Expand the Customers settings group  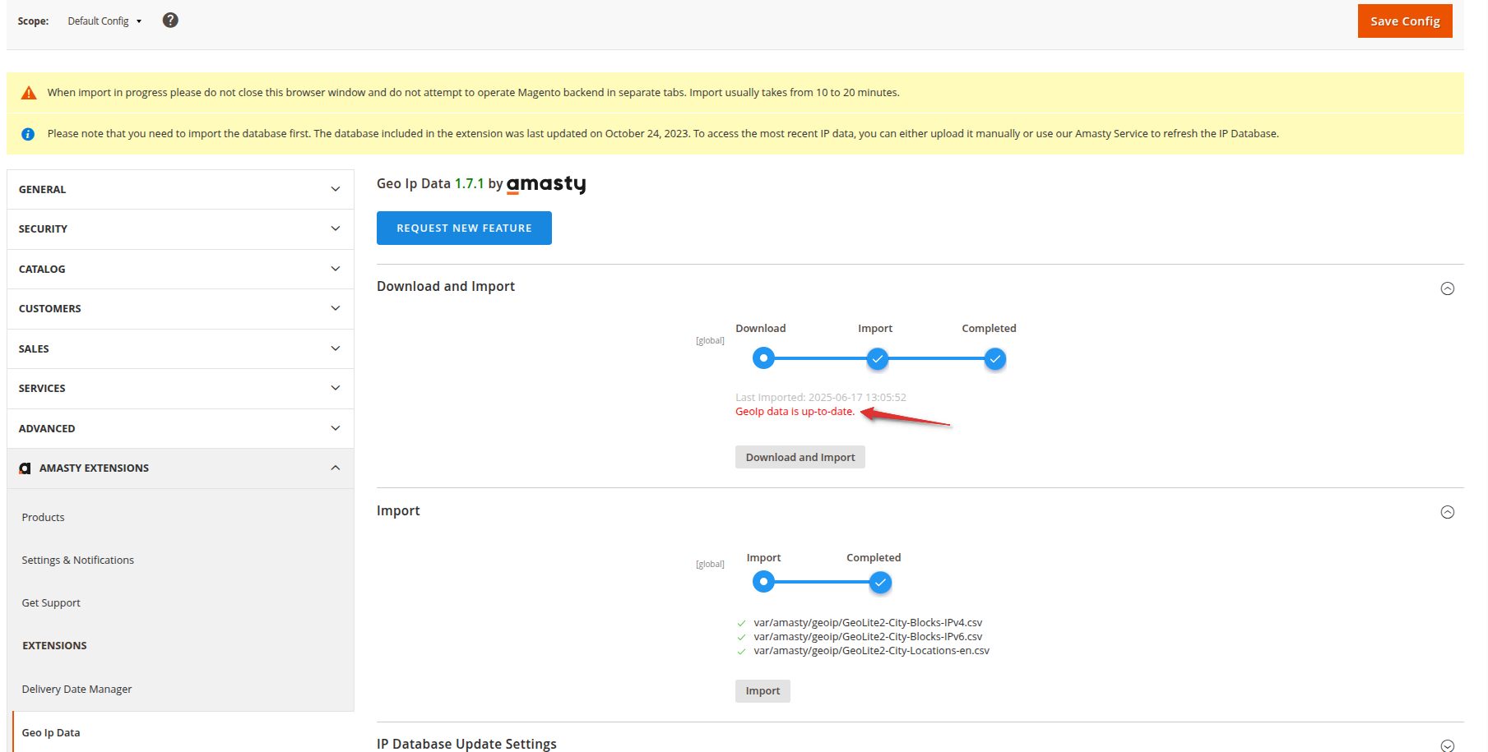(180, 309)
